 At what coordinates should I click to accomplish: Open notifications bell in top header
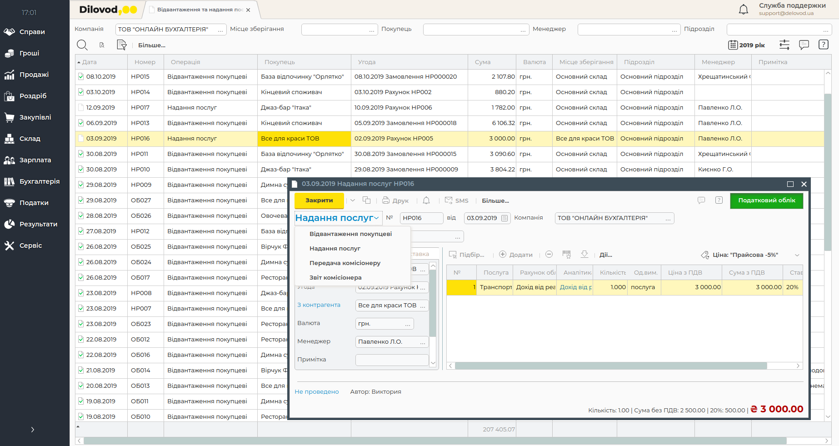point(743,10)
